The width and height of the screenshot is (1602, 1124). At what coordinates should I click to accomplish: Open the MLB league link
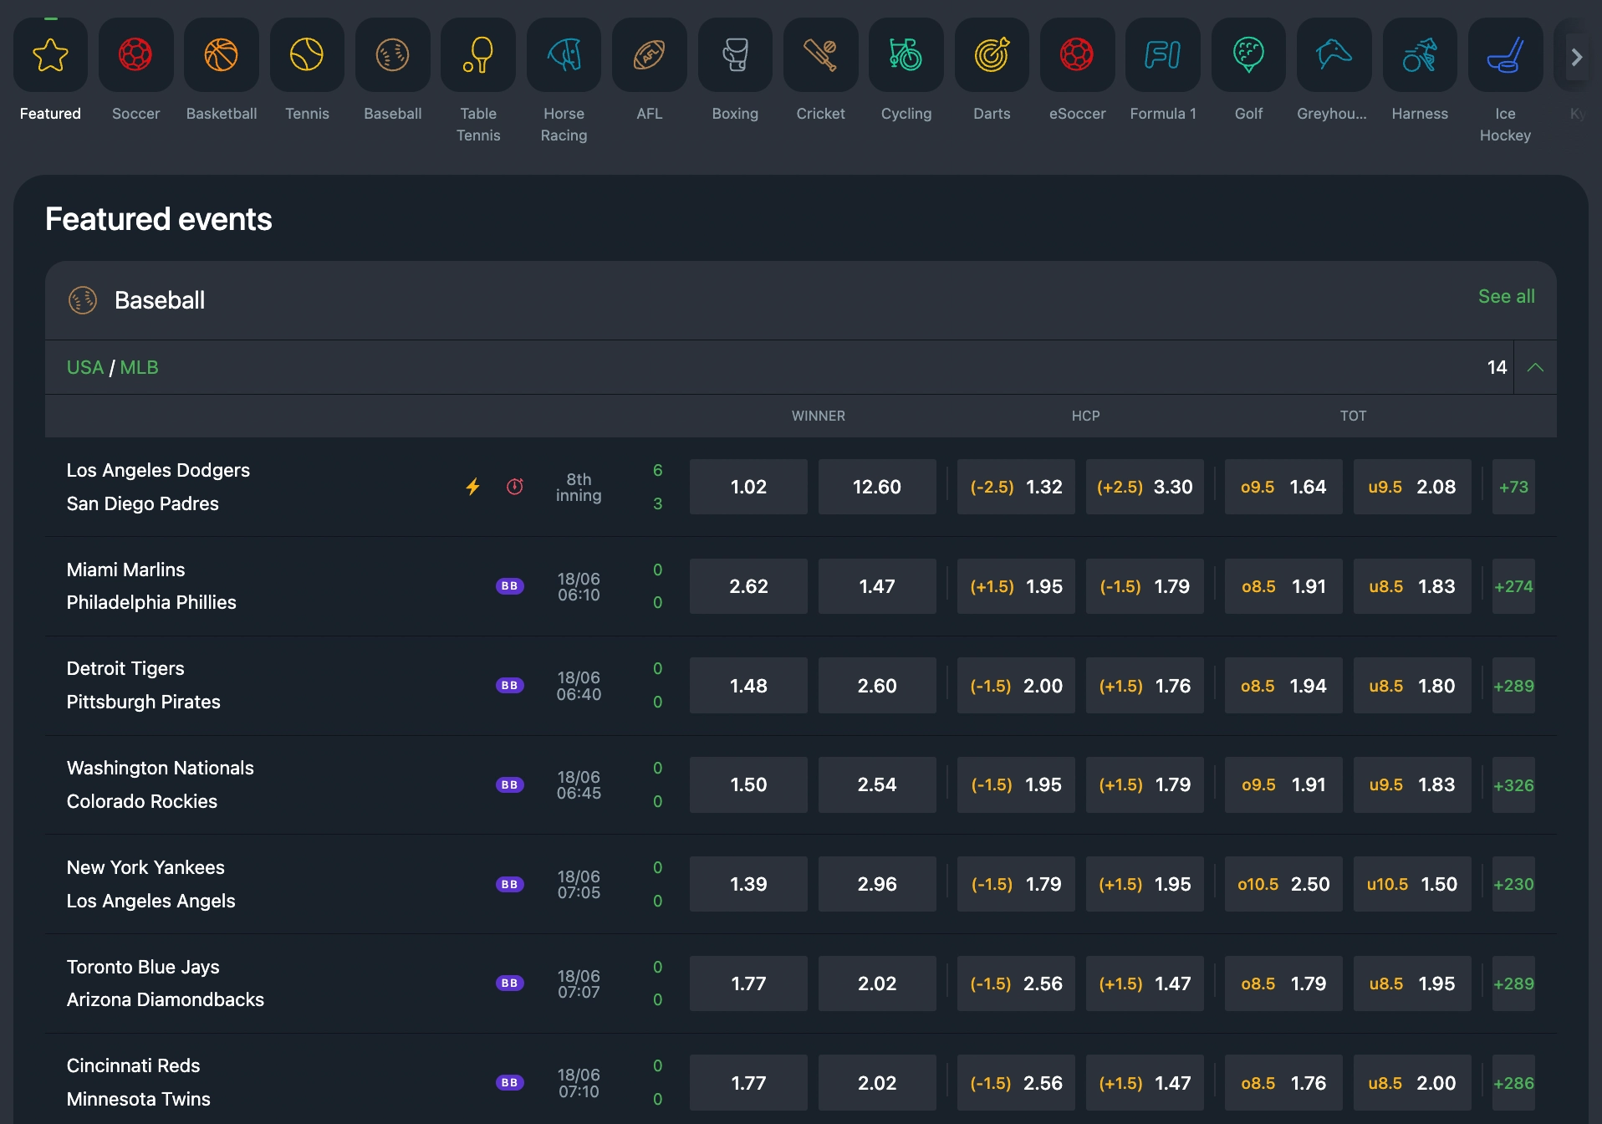[139, 367]
